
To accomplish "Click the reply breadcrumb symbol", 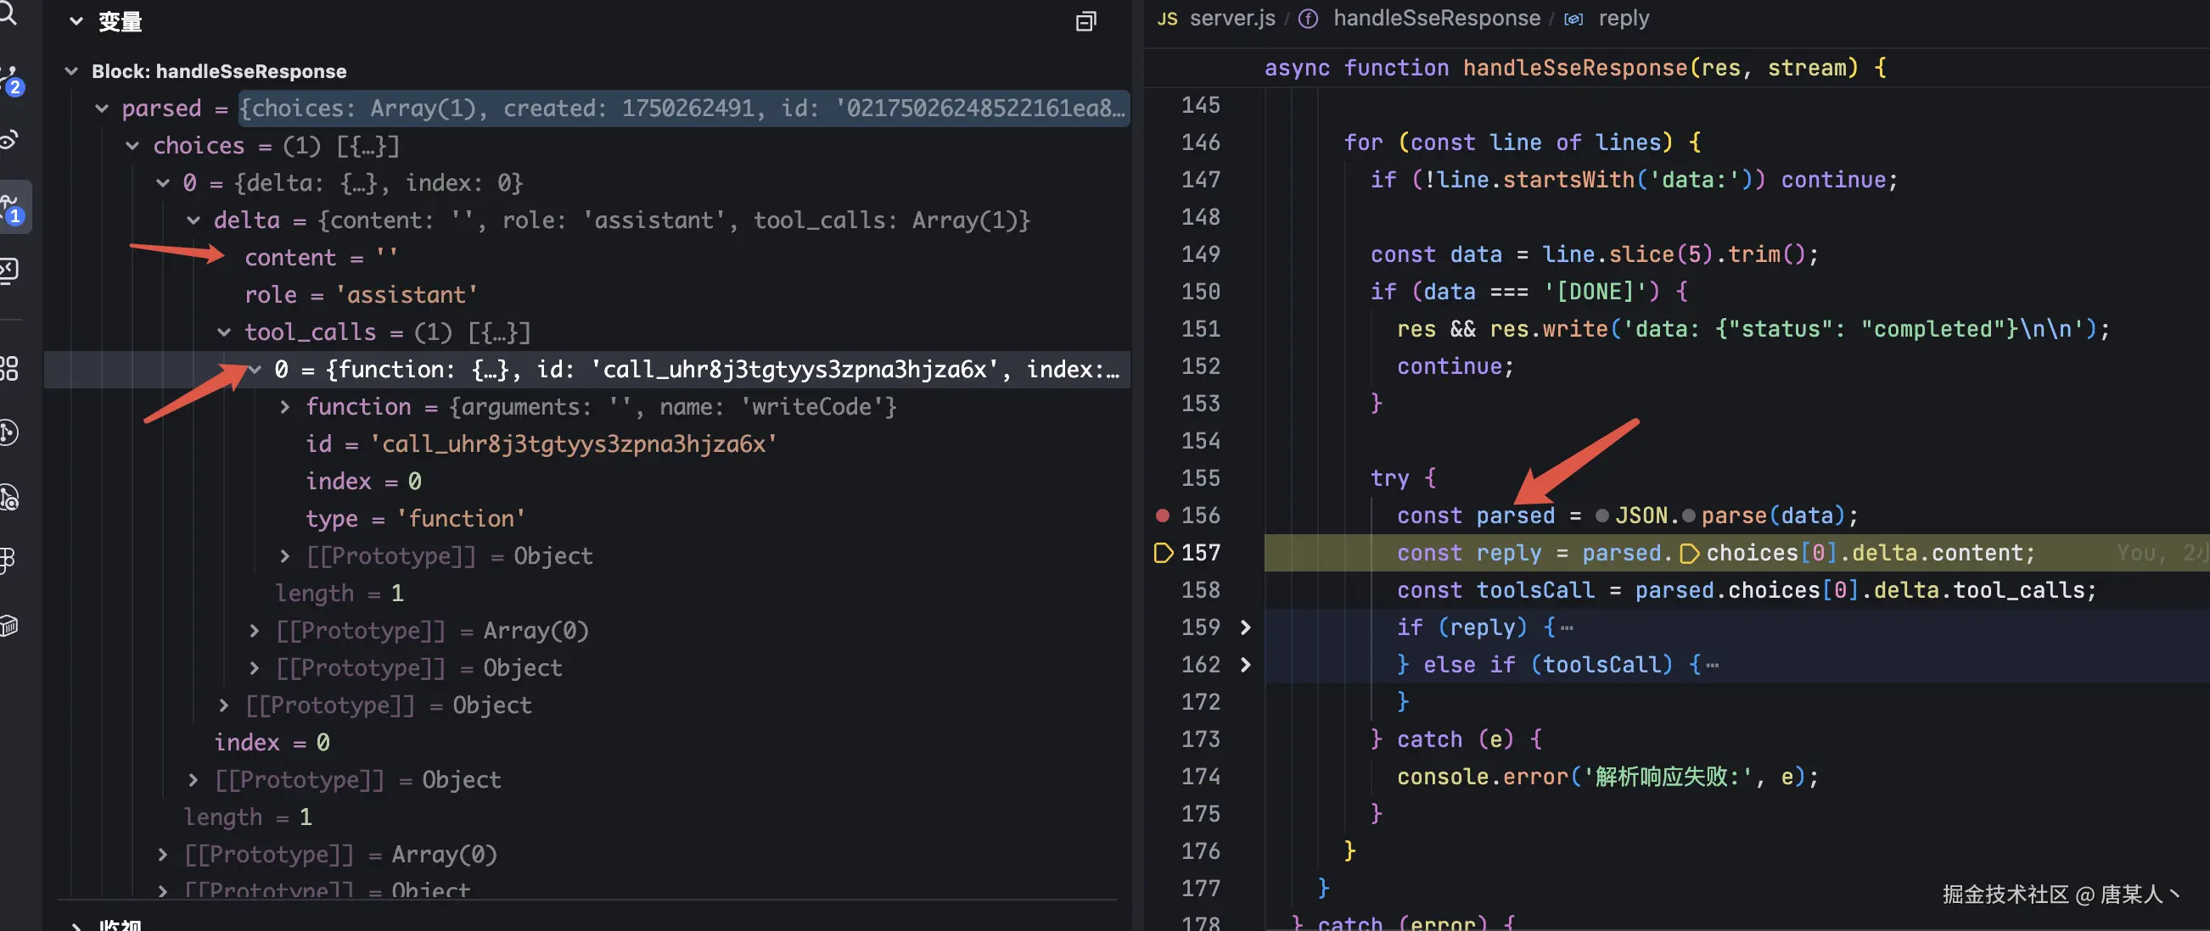I will pos(1623,18).
